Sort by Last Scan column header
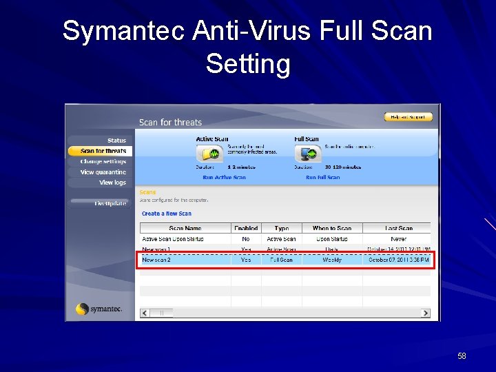496x372 pixels. pos(397,228)
